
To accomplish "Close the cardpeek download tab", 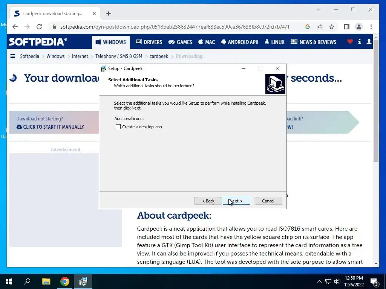I will (94, 14).
